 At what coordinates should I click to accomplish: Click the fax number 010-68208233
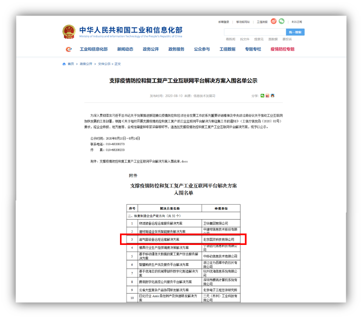[115, 150]
